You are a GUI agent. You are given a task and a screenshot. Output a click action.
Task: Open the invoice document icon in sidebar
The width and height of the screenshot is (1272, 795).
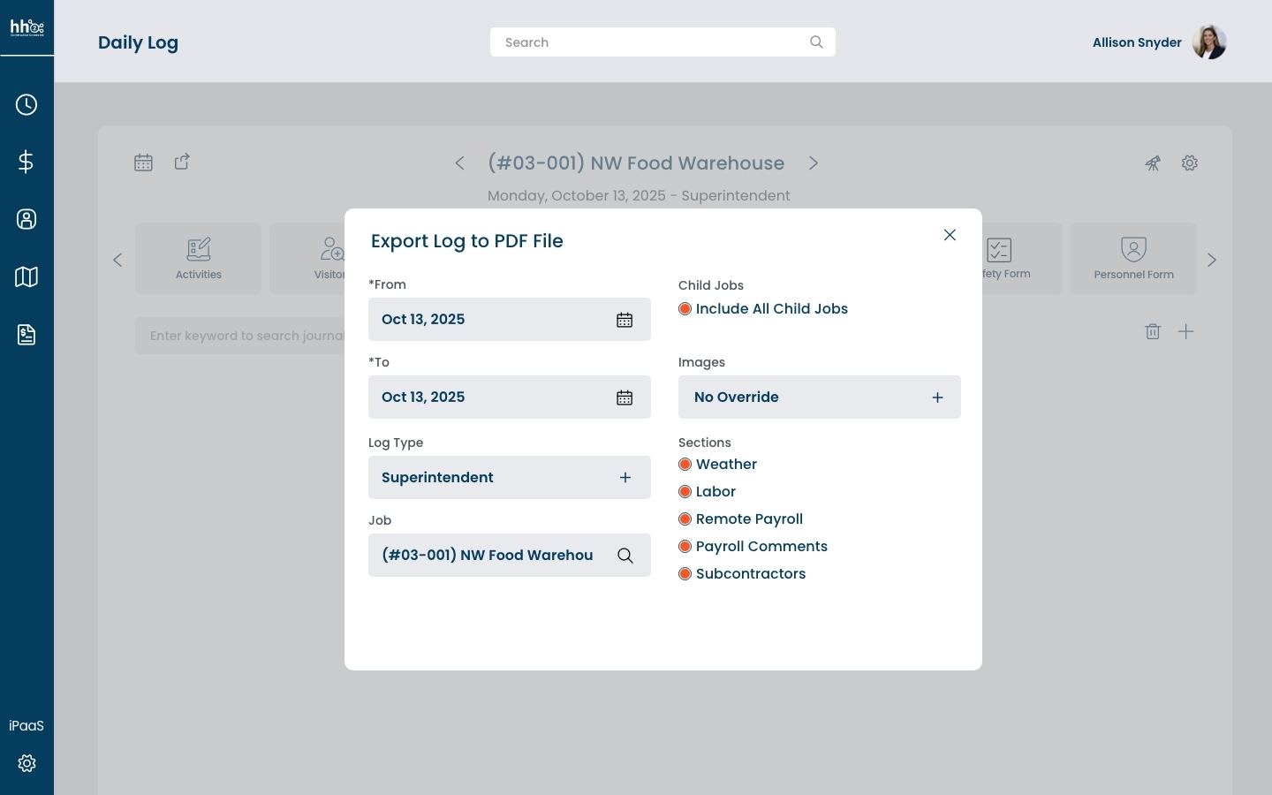26,335
